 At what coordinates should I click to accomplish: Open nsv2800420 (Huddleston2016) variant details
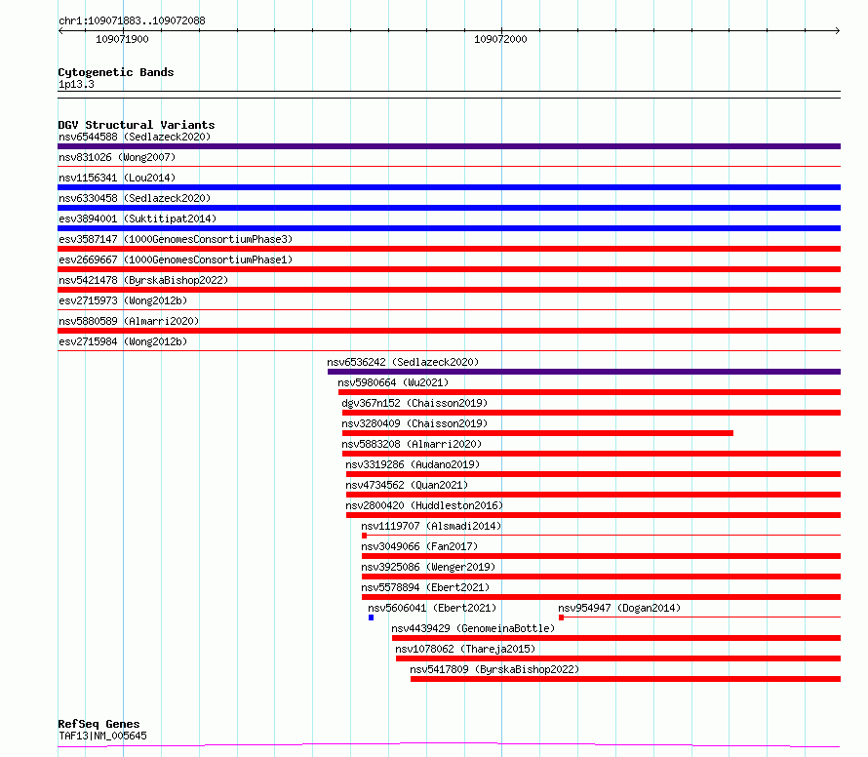(x=424, y=505)
